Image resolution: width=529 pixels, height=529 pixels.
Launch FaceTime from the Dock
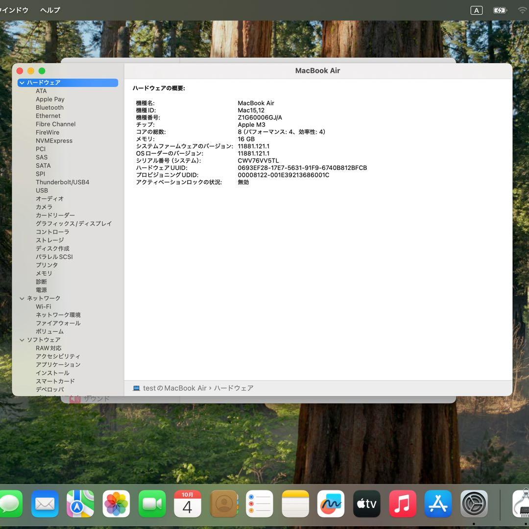coord(152,503)
